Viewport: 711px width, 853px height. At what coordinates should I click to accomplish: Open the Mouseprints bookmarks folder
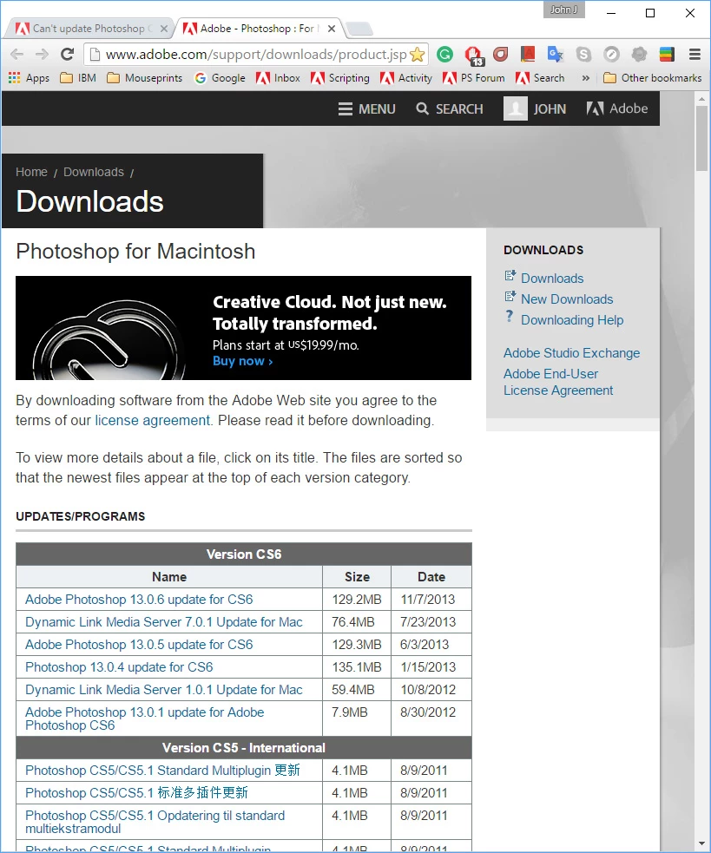pos(145,78)
